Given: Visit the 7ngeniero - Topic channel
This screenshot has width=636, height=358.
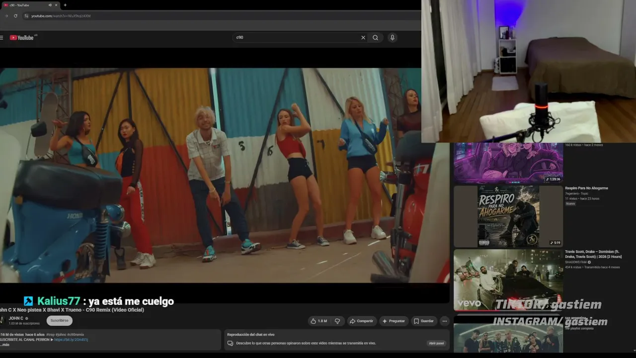Looking at the screenshot, I should (x=576, y=193).
